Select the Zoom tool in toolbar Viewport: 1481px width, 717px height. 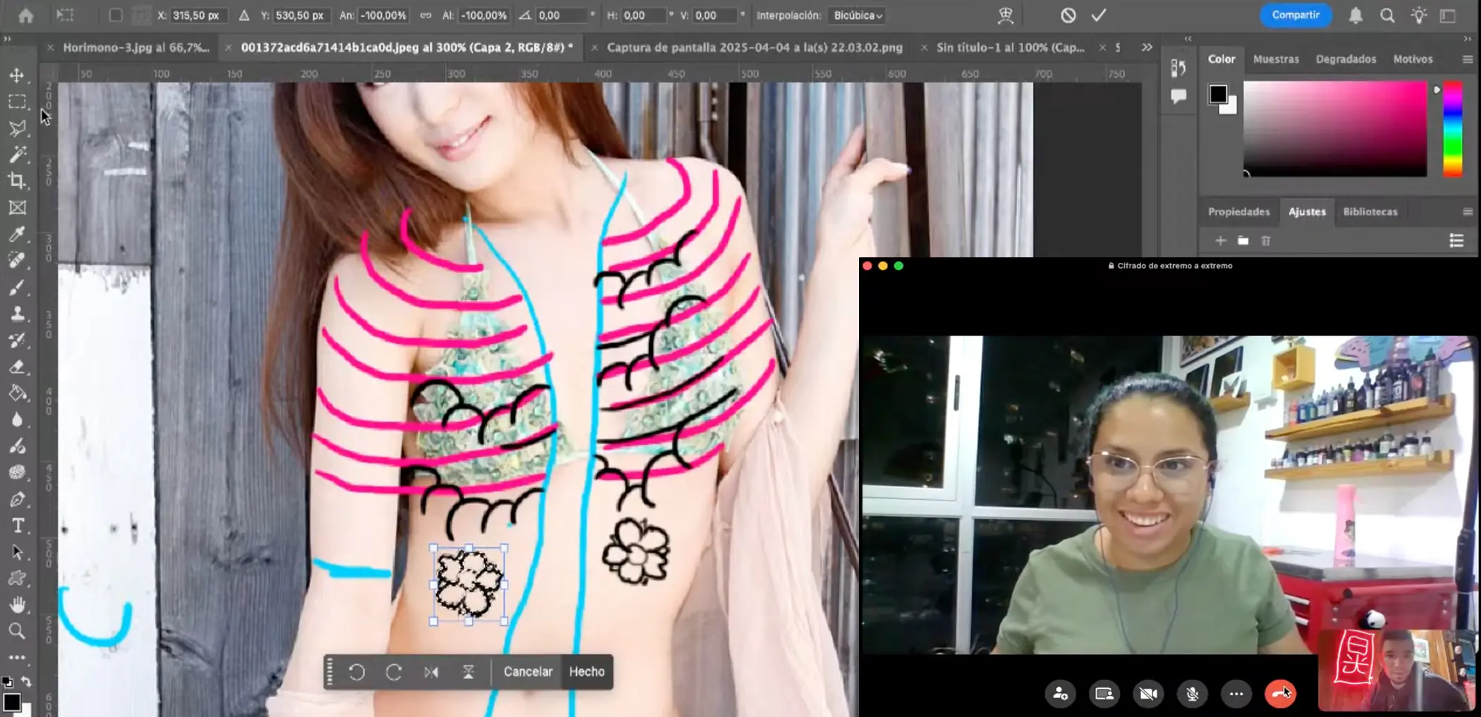(17, 631)
